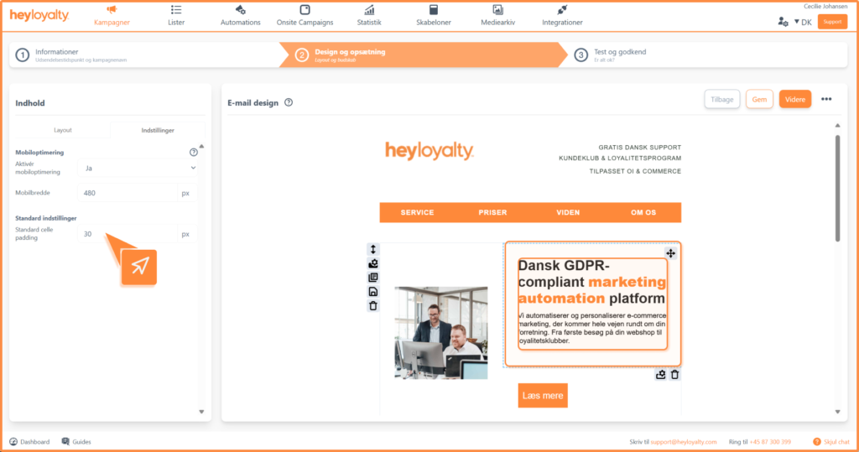Open row settings via the gear icon
Image resolution: width=859 pixels, height=452 pixels.
tap(373, 263)
